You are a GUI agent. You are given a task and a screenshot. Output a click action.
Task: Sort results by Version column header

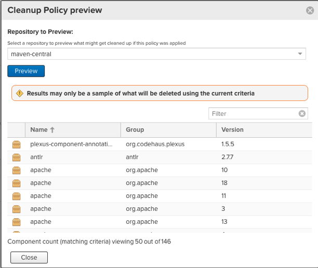(232, 130)
